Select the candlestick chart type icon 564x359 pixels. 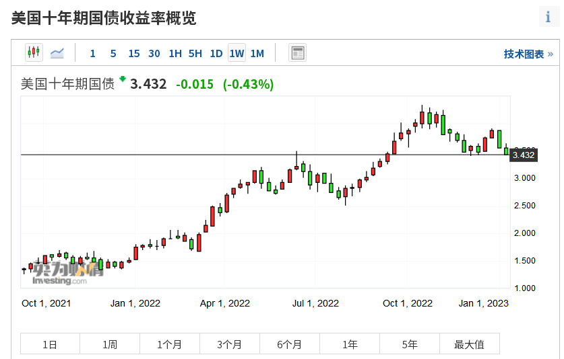[x=34, y=52]
